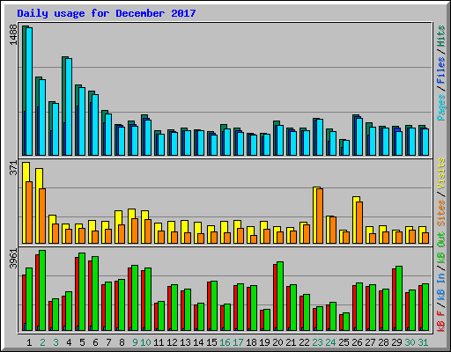Image resolution: width=451 pixels, height=352 pixels.
Task: Click the y-axis value 1488
Action: pyautogui.click(x=13, y=34)
